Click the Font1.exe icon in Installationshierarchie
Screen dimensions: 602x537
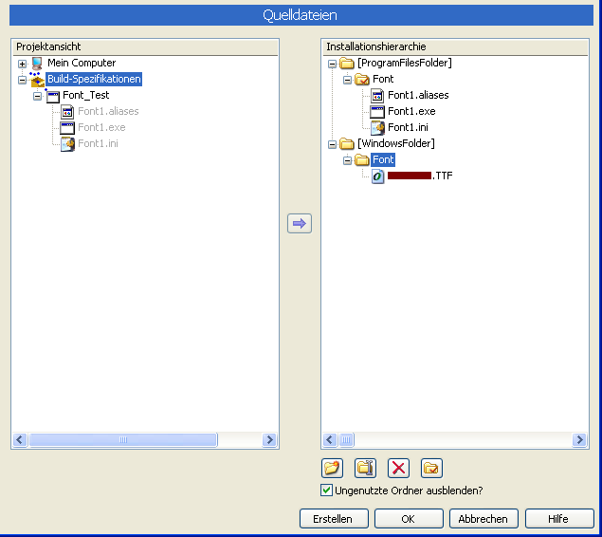(x=377, y=112)
